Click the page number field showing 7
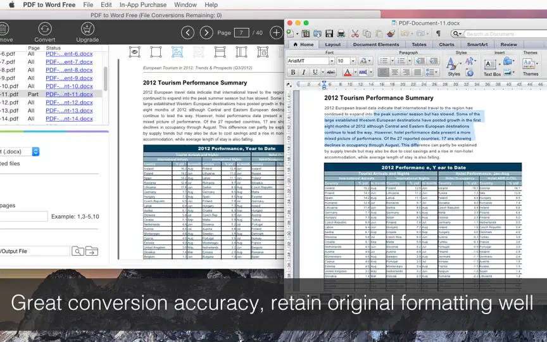 tap(241, 33)
